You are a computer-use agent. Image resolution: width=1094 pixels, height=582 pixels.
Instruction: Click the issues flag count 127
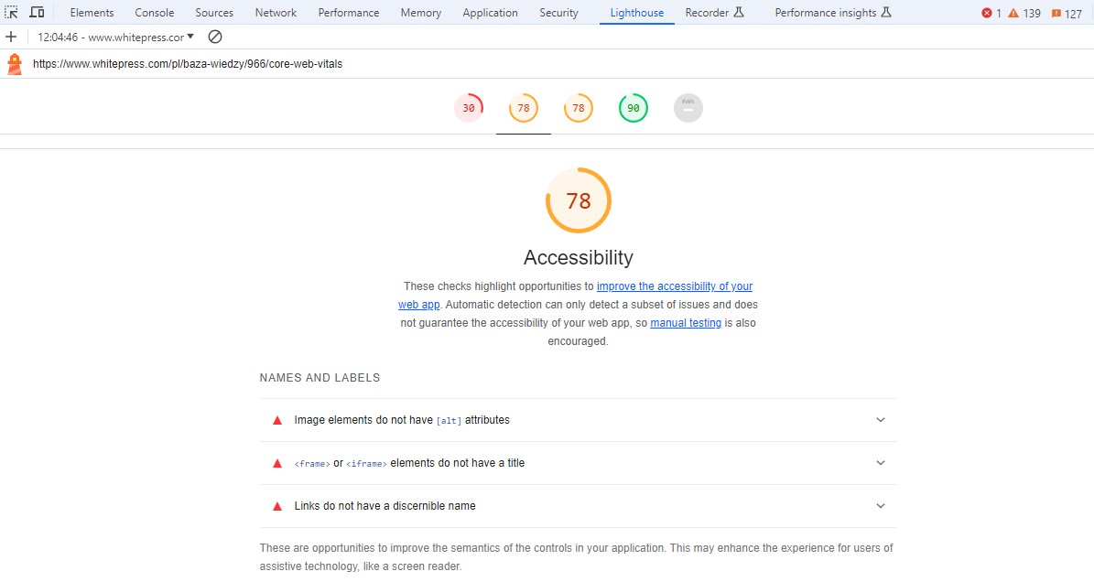pyautogui.click(x=1067, y=13)
